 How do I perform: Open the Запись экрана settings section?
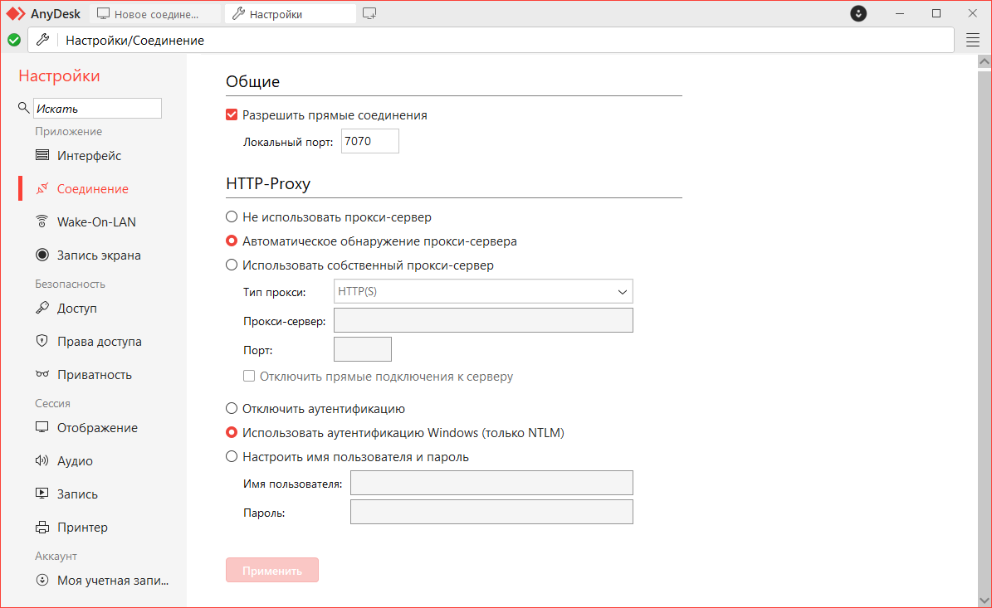(x=101, y=255)
